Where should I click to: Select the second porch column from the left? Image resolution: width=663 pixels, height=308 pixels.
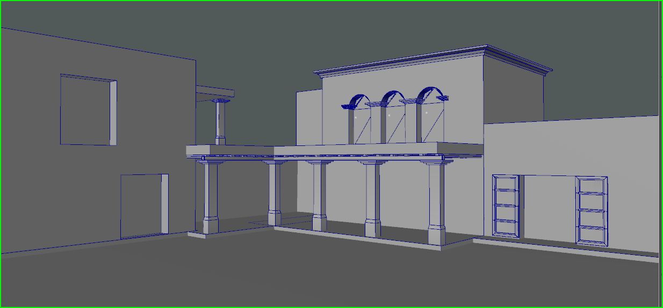point(275,193)
